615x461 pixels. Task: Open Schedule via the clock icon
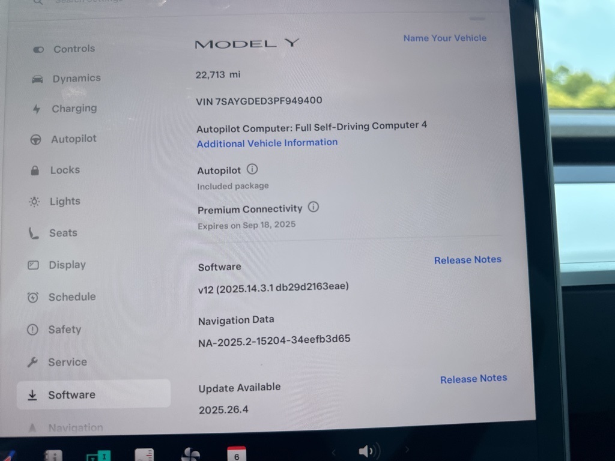click(x=34, y=297)
